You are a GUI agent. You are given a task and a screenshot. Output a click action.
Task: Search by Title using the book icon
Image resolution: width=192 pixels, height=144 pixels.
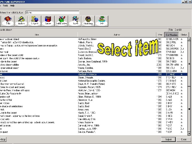(8, 21)
